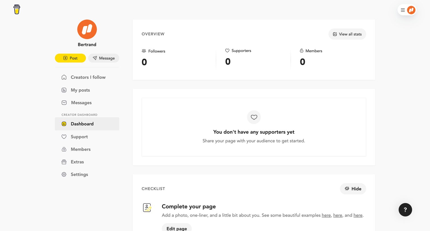Click the Bertrand profile name

tap(87, 45)
